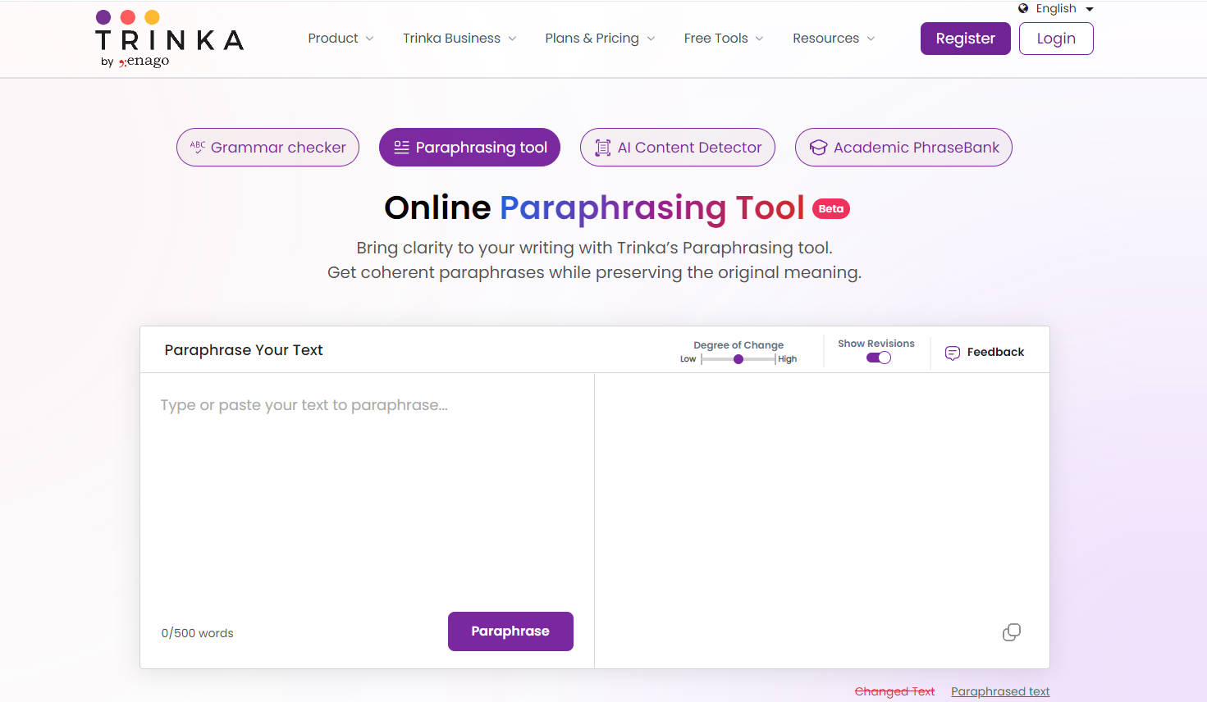The height and width of the screenshot is (702, 1207).
Task: Expand the Product dropdown
Action: click(341, 38)
